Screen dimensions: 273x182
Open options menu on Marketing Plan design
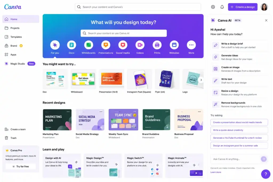point(68,112)
